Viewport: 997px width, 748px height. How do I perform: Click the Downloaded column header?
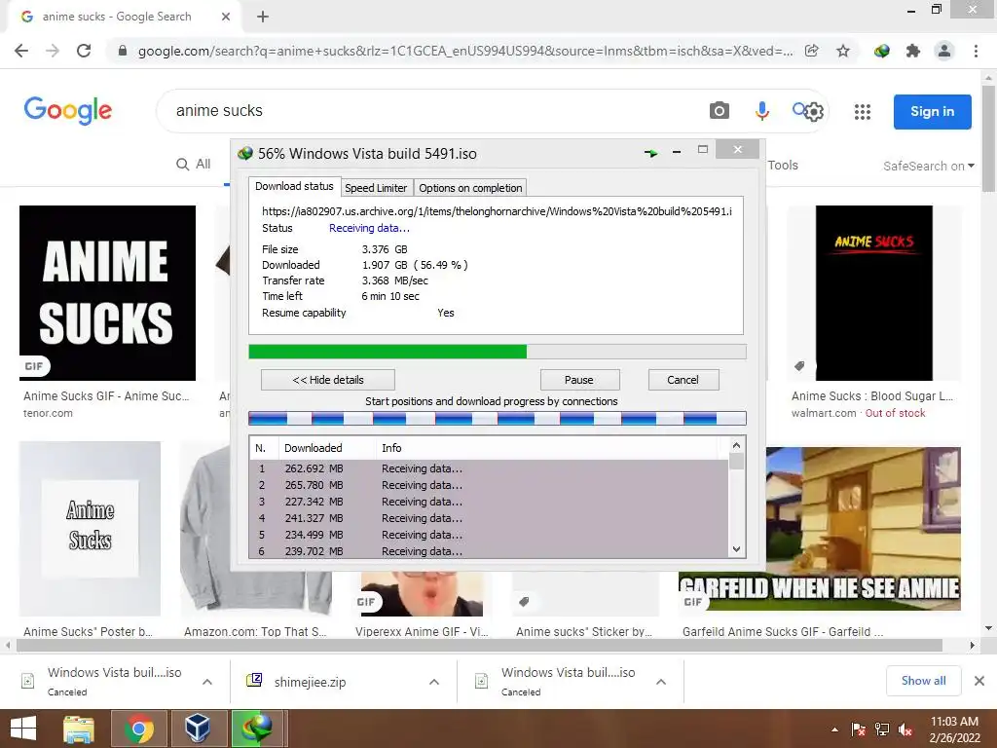click(327, 448)
